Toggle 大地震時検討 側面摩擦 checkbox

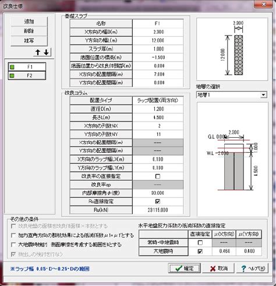pos(13,245)
